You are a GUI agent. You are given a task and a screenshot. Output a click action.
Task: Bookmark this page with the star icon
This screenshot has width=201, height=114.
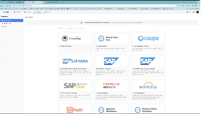point(176,6)
